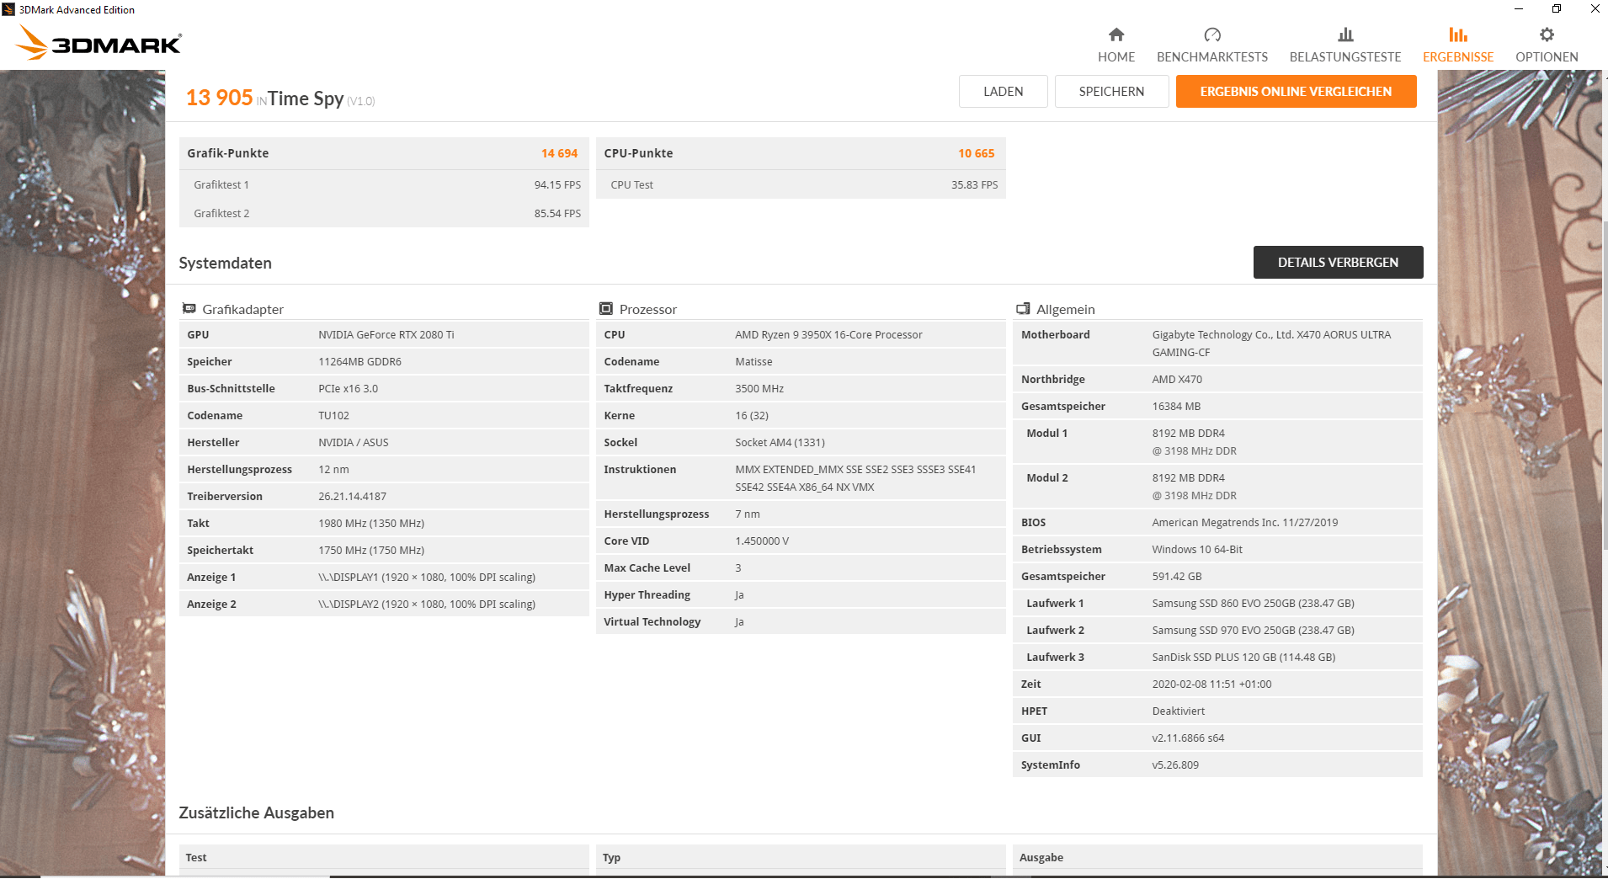Click ERGEBNIS ONLINE VERGLEICHEN button

[x=1296, y=92]
